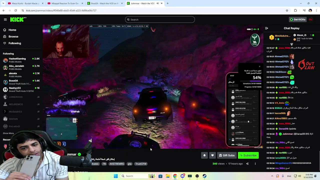320x180 pixels.
Task: Open Discord from taskbar
Action: tap(182, 176)
